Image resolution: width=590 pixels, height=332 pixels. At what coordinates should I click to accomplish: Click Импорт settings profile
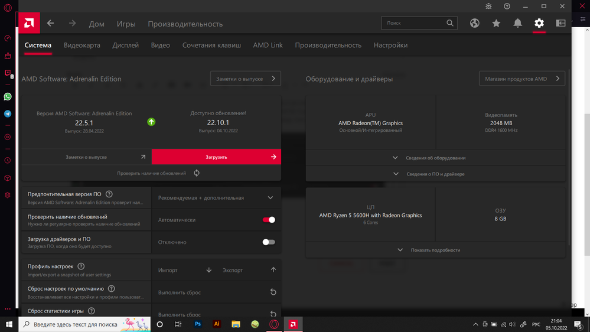[184, 270]
